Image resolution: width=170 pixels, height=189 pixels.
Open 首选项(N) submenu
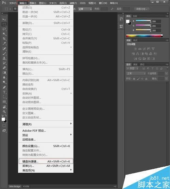pos(46,170)
